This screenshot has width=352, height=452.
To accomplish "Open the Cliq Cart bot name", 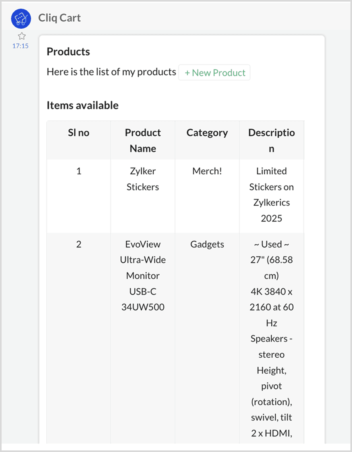I will (60, 18).
